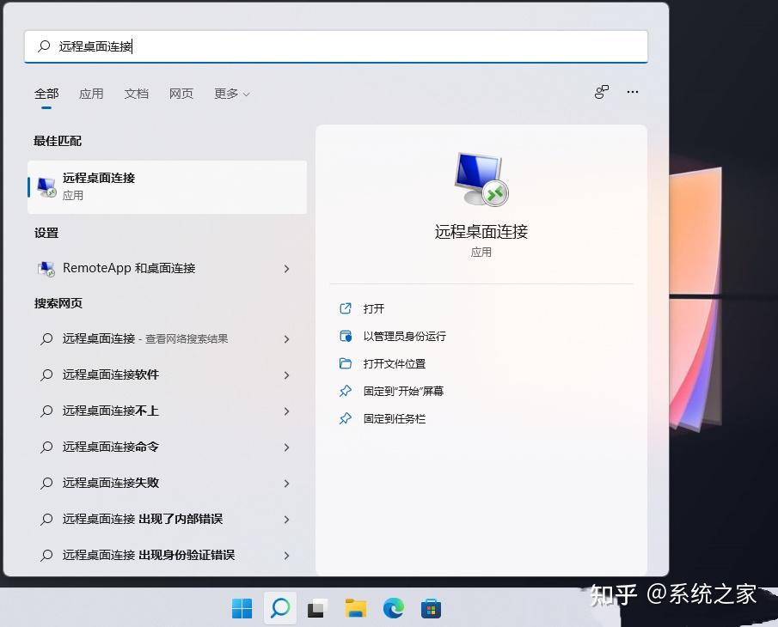Screen dimensions: 778x627
Task: Open File Explorer from the taskbar
Action: point(356,608)
